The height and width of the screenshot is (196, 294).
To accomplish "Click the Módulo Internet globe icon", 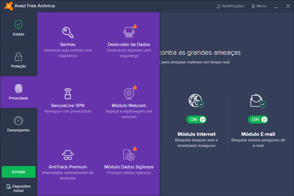I will (x=196, y=101).
